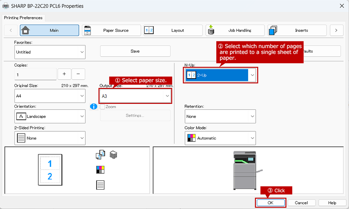This screenshot has width=349, height=209.
Task: Decrease copies with the minus button
Action: pos(78,74)
